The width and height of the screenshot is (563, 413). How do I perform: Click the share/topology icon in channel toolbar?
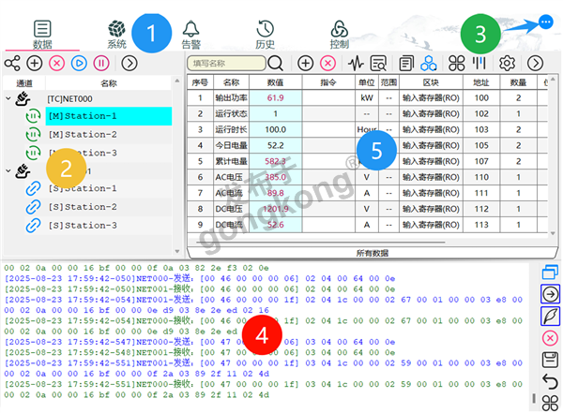[x=12, y=63]
